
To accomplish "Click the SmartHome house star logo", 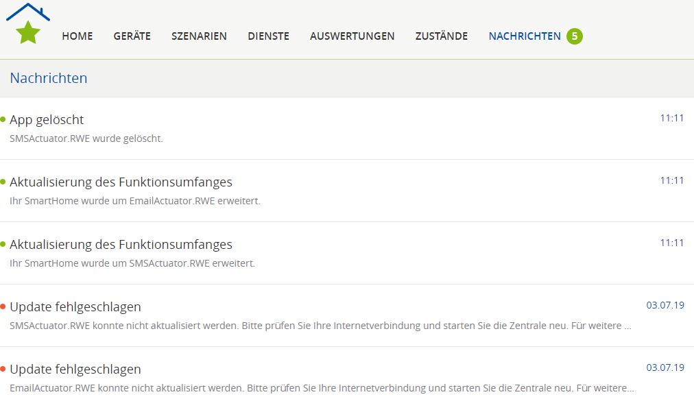I will (x=27, y=25).
